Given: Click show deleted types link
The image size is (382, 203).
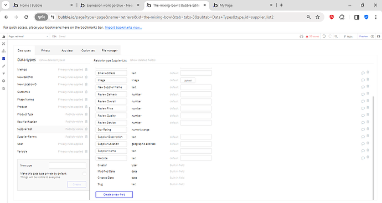Looking at the screenshot, I should [x=52, y=60].
